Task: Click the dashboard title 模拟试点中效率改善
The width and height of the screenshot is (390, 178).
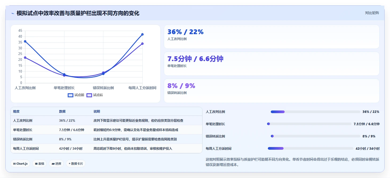Action: click(x=78, y=13)
